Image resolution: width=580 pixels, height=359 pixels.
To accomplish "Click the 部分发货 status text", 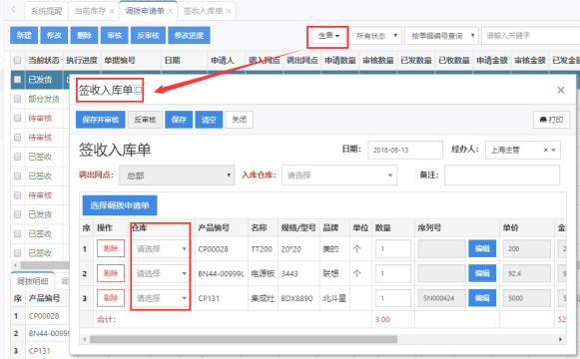I will [x=44, y=99].
